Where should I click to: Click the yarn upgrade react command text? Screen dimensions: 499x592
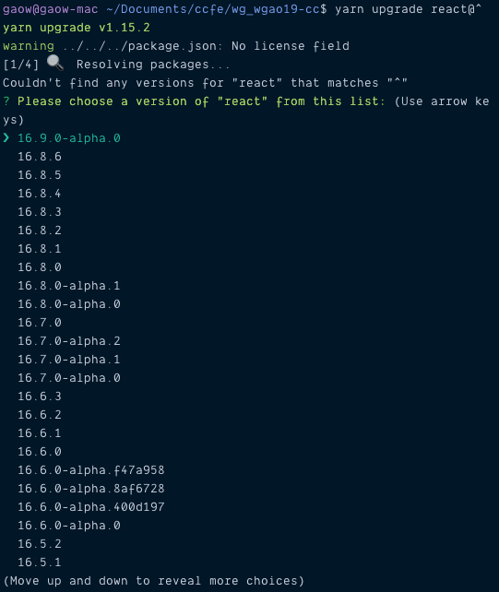408,9
